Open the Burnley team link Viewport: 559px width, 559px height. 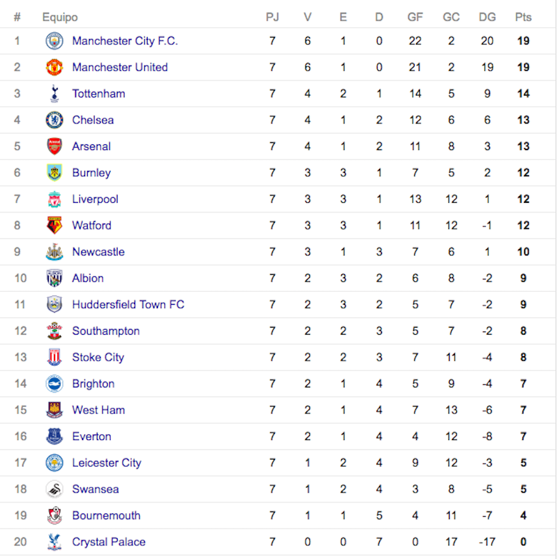[91, 173]
